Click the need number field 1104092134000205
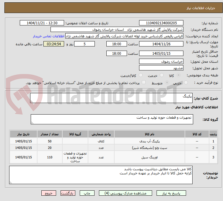Screen dimensions: 223x201 pos(161,23)
